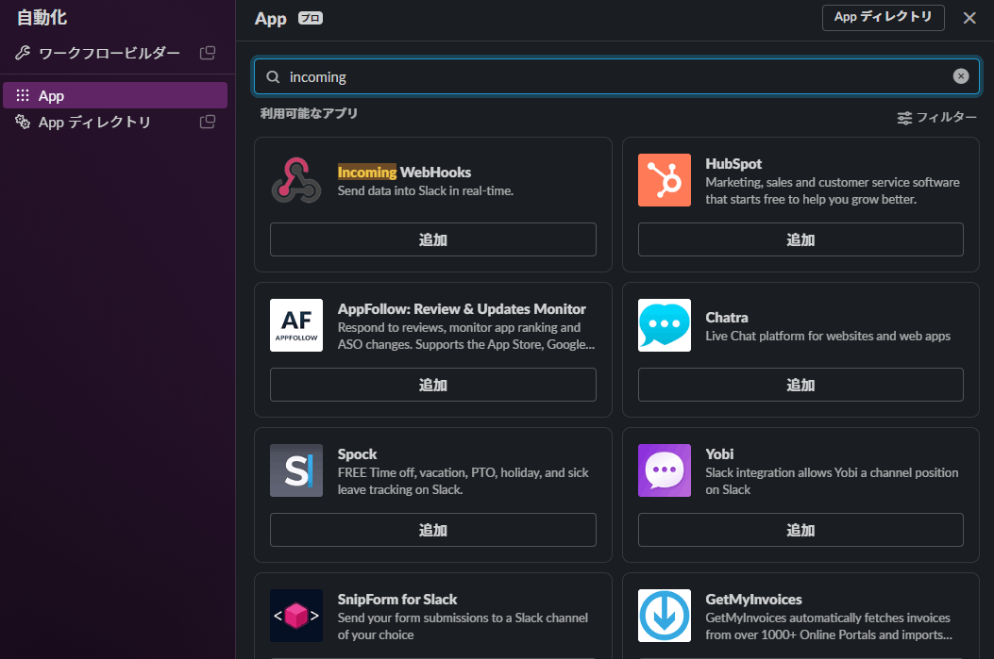
Task: Click the GetMyInvoices download arrow logo
Action: tap(665, 616)
